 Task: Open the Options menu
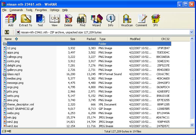click(55, 10)
